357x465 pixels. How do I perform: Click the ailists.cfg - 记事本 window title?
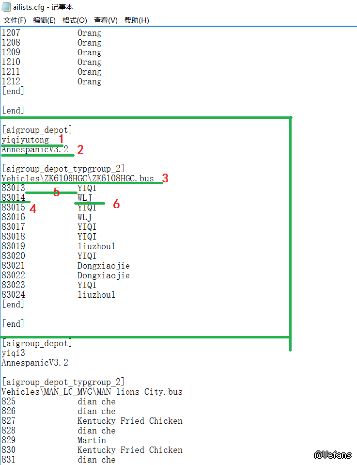tap(43, 7)
